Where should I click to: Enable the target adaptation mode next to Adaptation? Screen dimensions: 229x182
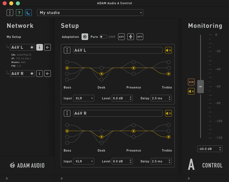85,37
